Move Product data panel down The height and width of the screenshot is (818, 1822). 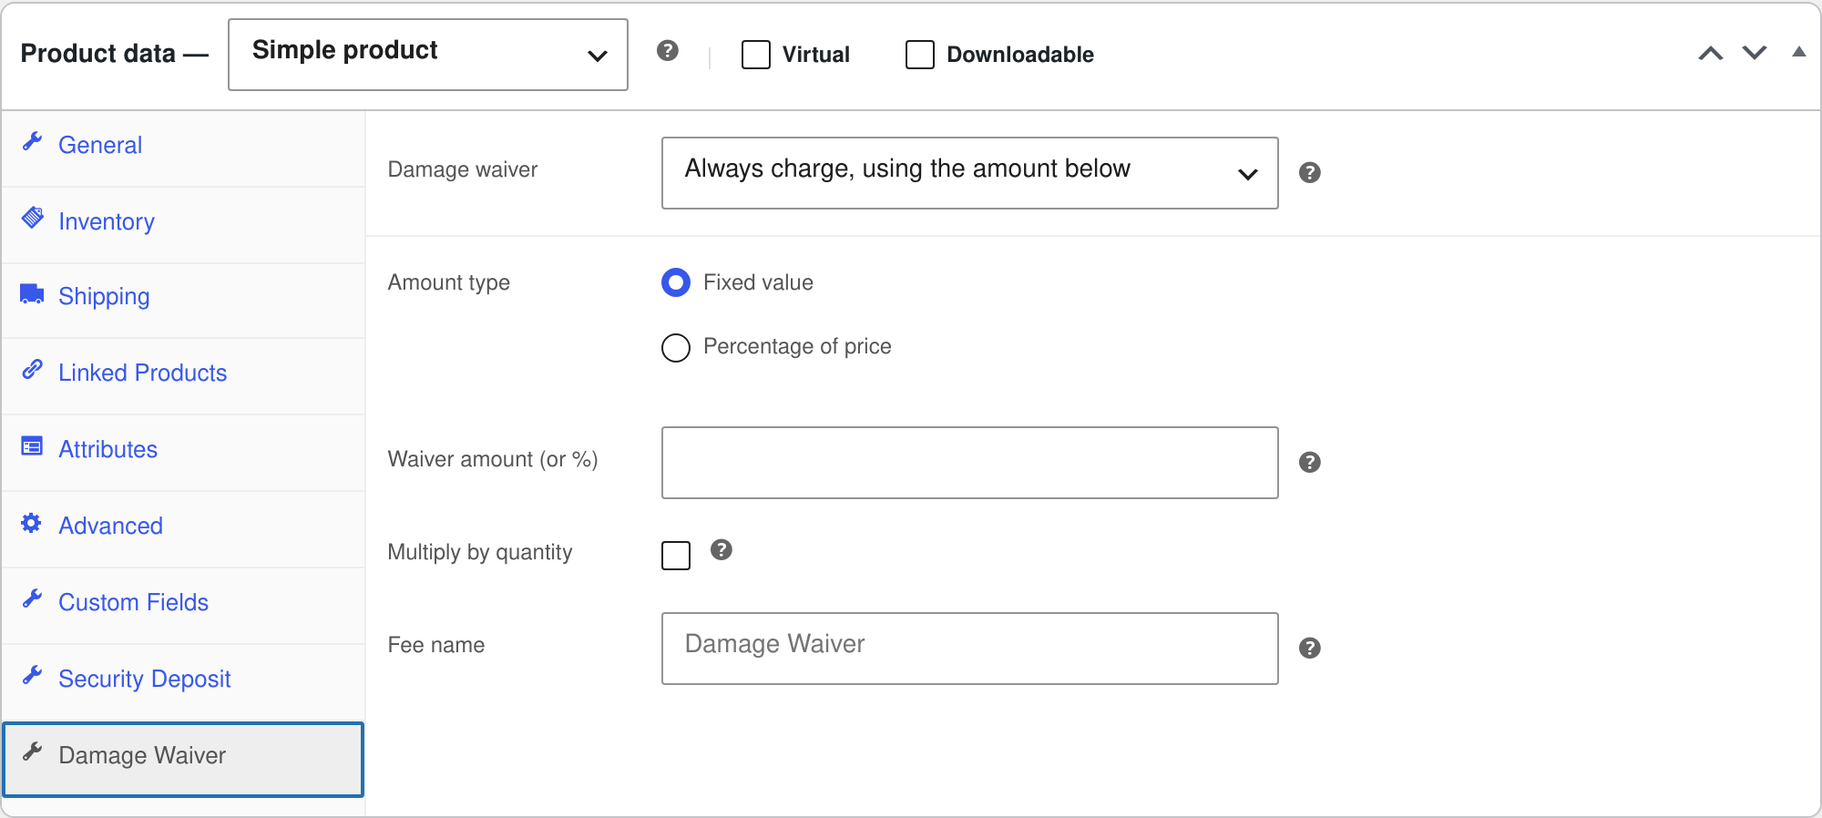(1755, 53)
